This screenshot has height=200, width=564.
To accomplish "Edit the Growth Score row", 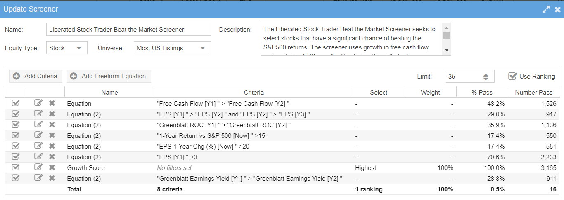I will coord(38,167).
